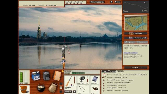Open the black cooking pot
The height and width of the screenshot is (94, 167).
click(x=41, y=87)
